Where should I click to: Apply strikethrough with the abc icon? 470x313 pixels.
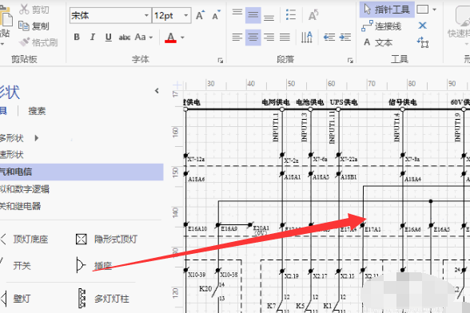click(125, 38)
